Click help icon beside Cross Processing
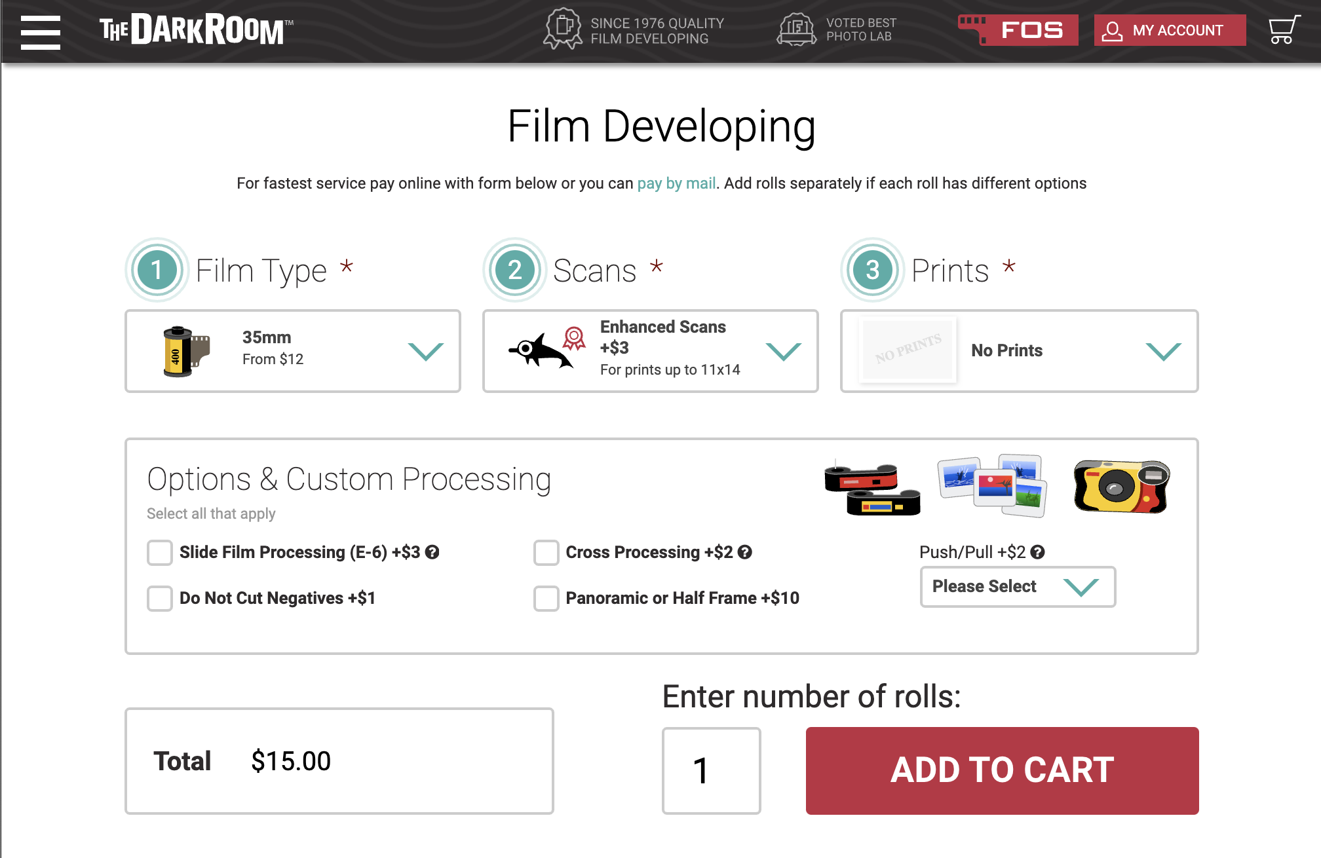This screenshot has width=1321, height=858. [744, 552]
